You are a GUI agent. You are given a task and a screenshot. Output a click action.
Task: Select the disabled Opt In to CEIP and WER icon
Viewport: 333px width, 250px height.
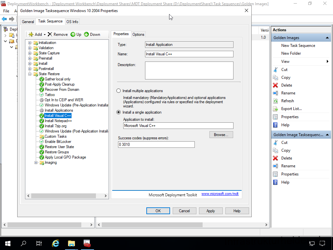point(42,100)
